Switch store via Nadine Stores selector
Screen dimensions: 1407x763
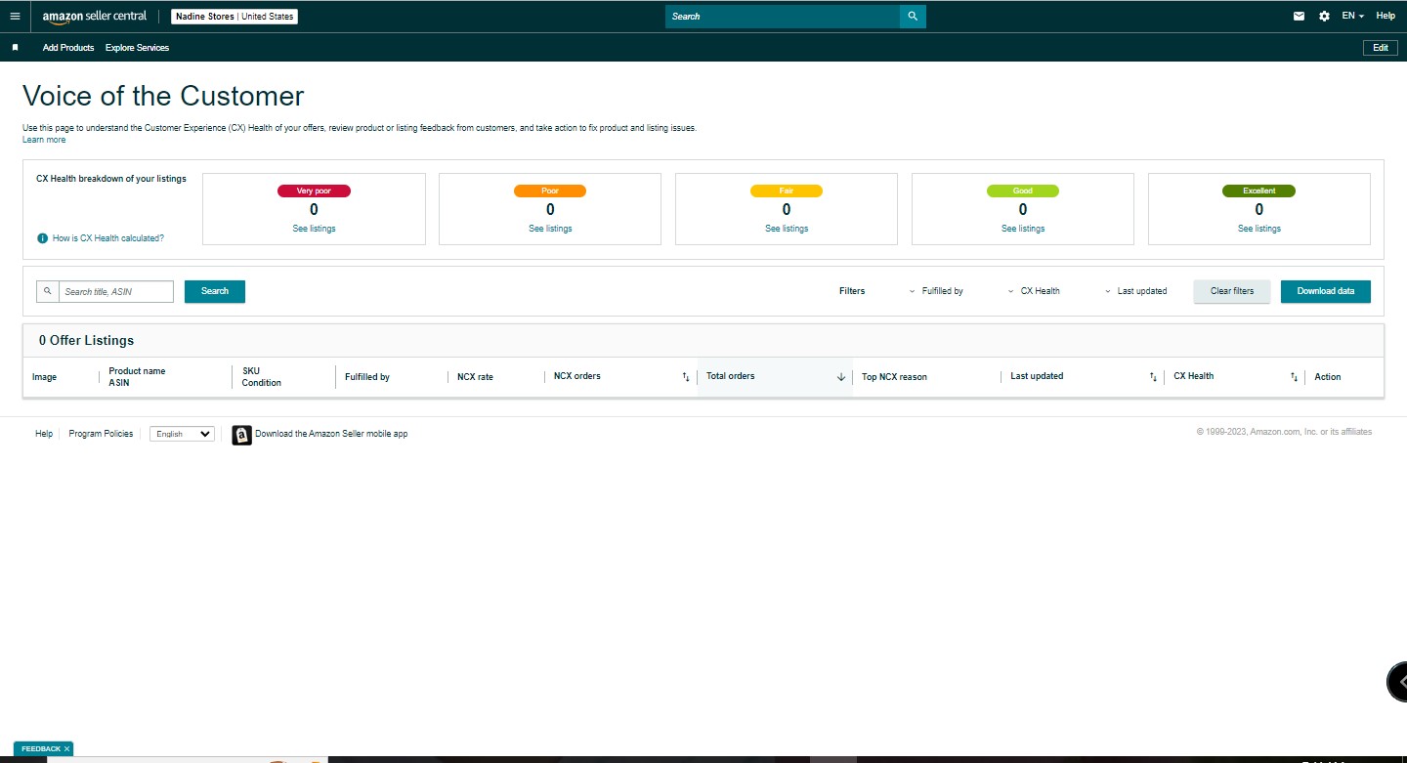point(234,17)
